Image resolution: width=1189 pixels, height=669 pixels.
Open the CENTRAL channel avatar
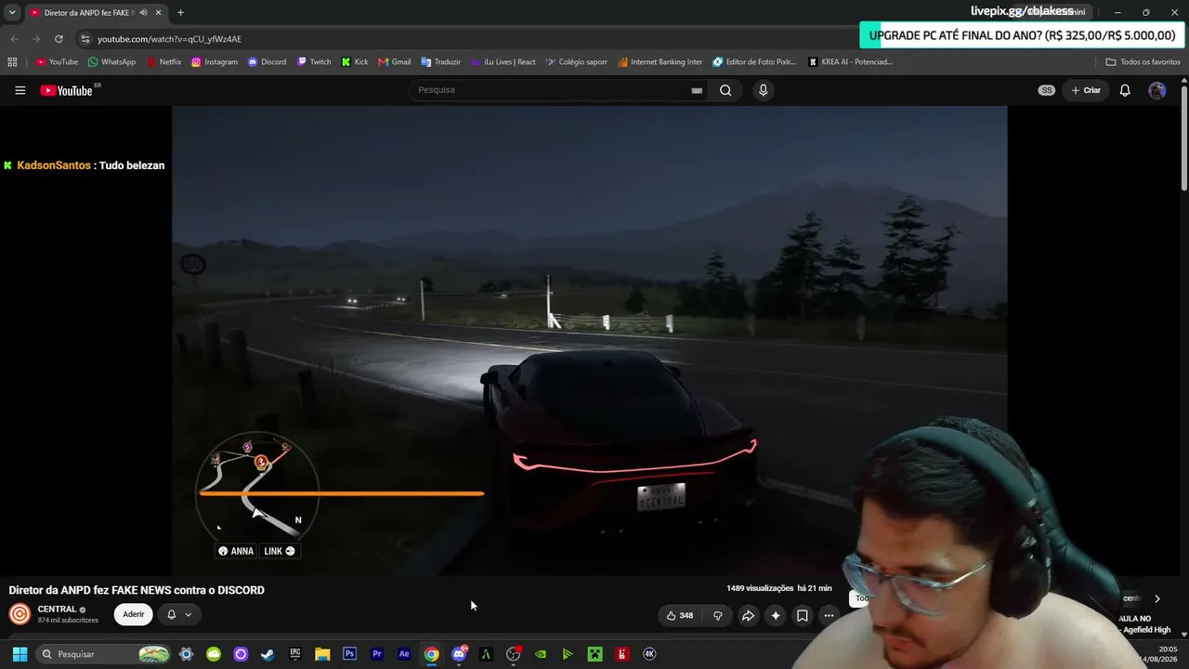[20, 614]
